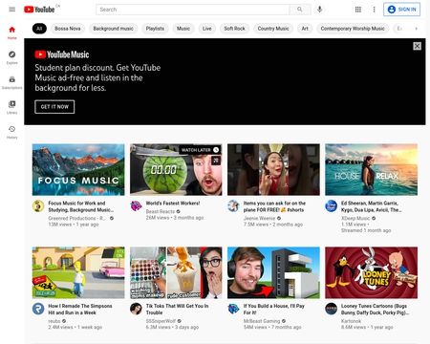Image resolution: width=430 pixels, height=344 pixels.
Task: Open XDeep Music channel avatar
Action: point(331,205)
